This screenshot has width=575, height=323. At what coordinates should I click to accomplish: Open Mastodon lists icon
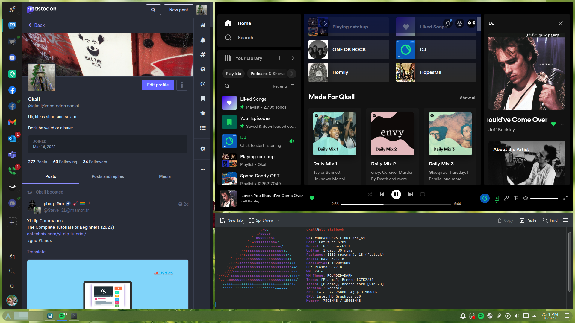tap(203, 128)
